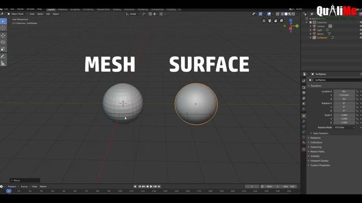This screenshot has width=362, height=203.
Task: Expand the Instancing panel
Action: pos(316,147)
